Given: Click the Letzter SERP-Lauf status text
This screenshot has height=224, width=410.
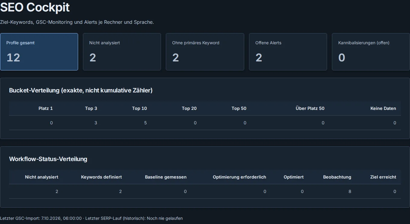Looking at the screenshot, I should [x=134, y=218].
